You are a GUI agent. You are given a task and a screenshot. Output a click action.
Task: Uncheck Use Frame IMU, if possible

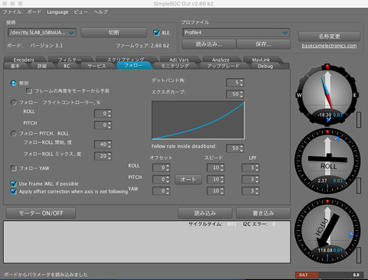[14, 184]
